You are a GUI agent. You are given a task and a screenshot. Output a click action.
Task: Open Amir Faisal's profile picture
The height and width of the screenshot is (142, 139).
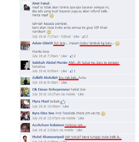tap(25, 6)
